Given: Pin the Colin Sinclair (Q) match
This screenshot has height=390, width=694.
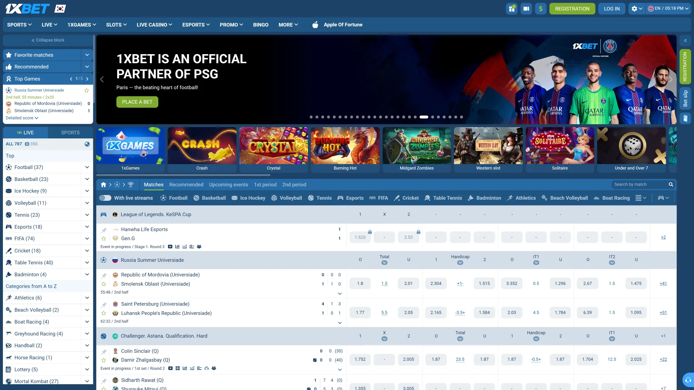Looking at the screenshot, I should [x=104, y=352].
